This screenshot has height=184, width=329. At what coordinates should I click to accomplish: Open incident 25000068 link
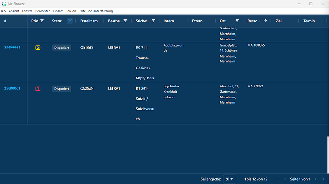[12, 48]
